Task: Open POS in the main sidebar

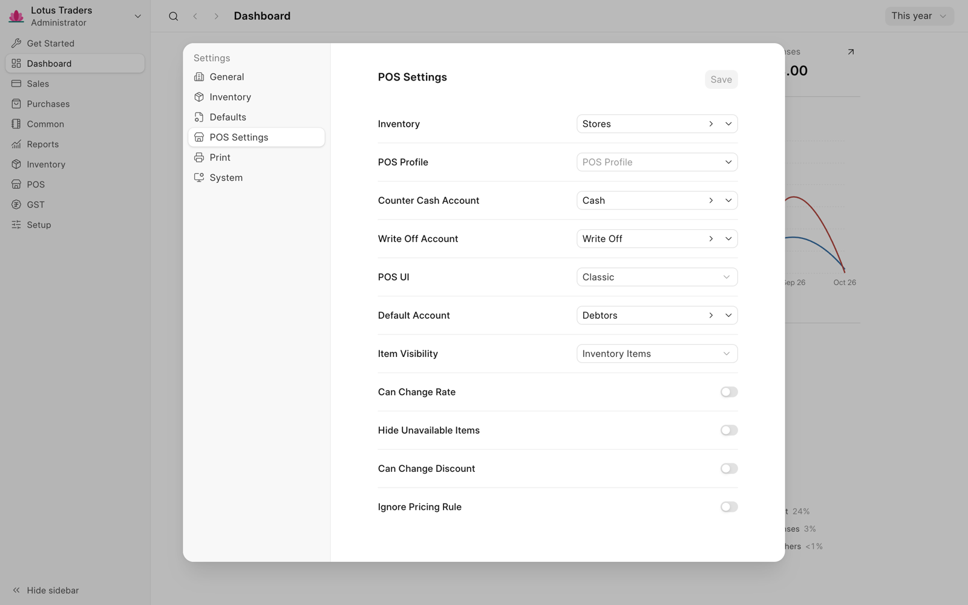Action: (75, 185)
